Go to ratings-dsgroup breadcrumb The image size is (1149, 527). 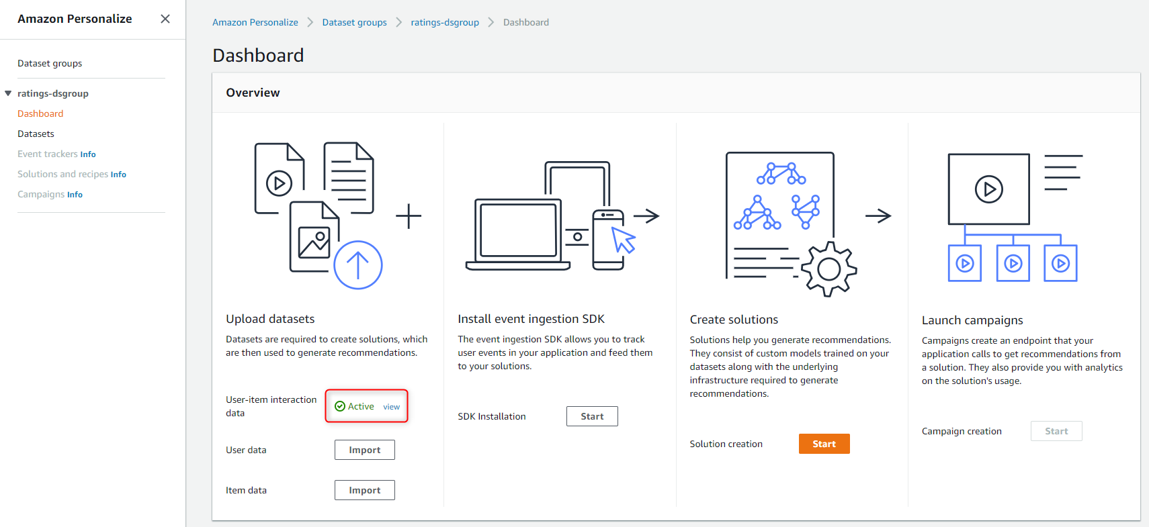coord(445,22)
